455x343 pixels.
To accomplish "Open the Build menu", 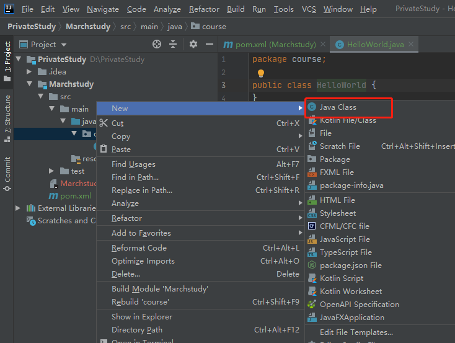I will tap(236, 9).
